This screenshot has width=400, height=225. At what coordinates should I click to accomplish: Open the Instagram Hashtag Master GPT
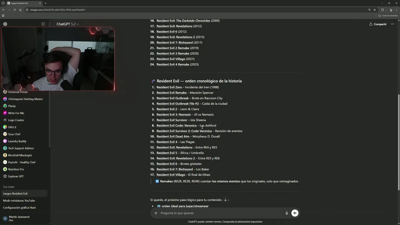tap(24, 99)
